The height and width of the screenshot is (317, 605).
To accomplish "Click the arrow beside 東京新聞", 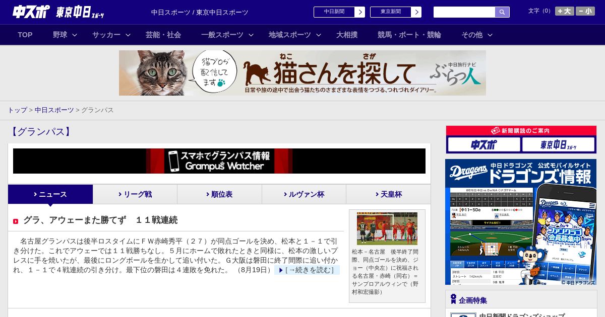I will coord(416,12).
